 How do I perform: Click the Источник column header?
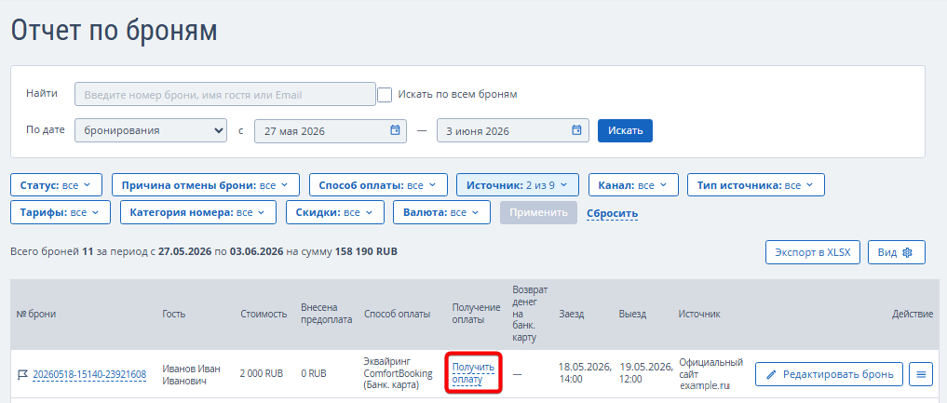[x=699, y=315]
